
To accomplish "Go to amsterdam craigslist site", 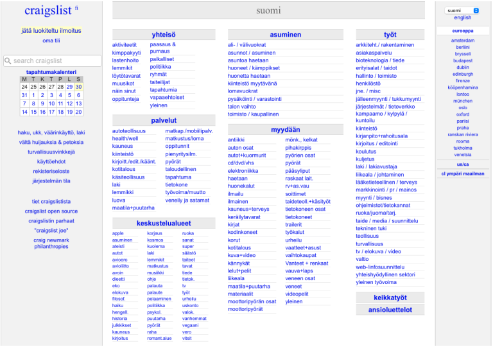I will (x=462, y=40).
